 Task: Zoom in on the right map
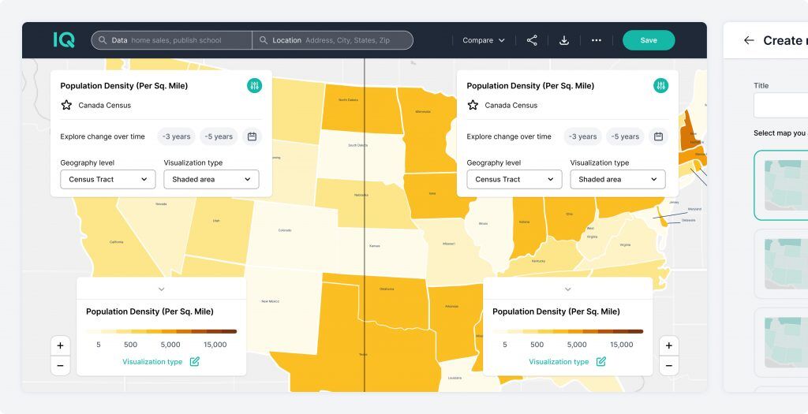pos(669,345)
